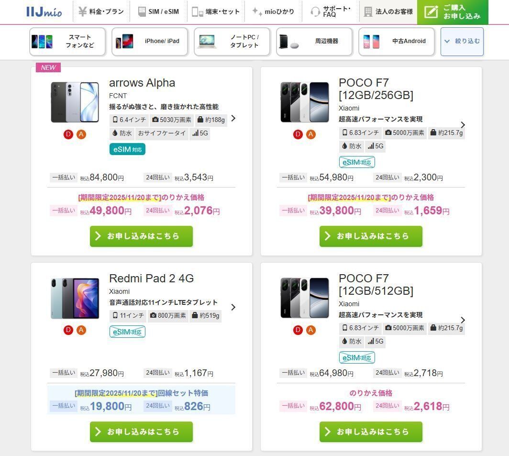This screenshot has height=456, width=509.
Task: Click the IIJmio logo
Action: (44, 11)
